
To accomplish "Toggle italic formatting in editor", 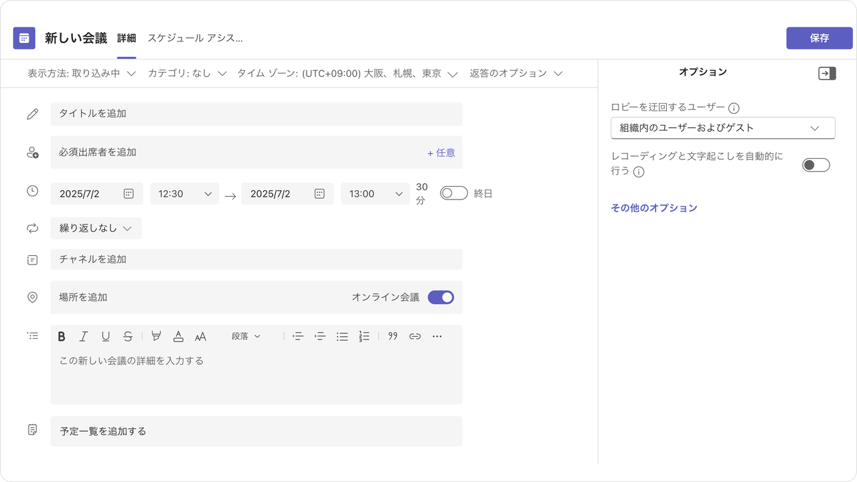I will click(x=84, y=337).
